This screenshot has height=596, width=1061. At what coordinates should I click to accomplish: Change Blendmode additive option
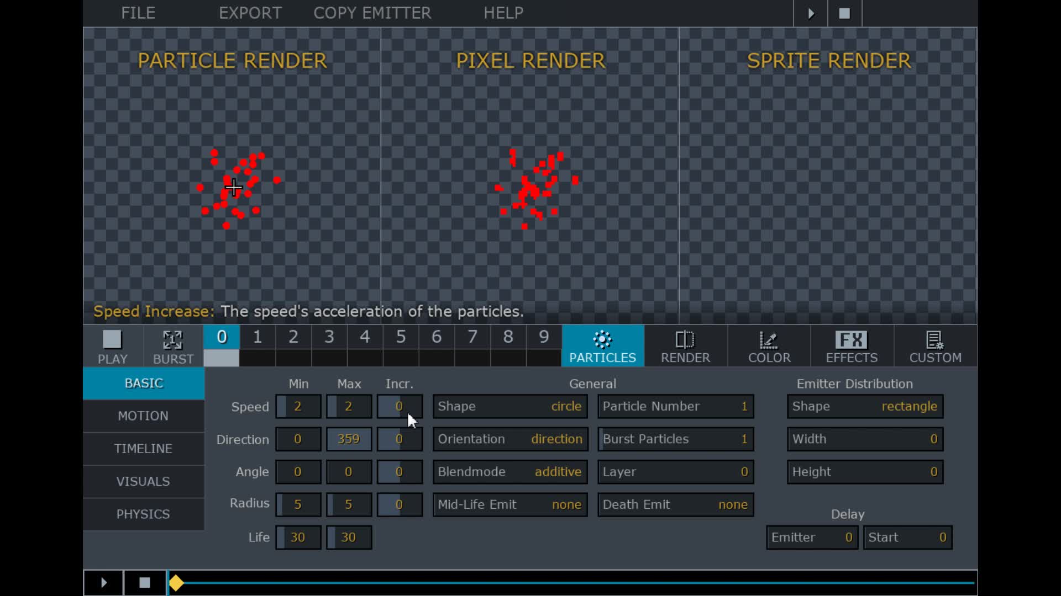[x=510, y=472]
